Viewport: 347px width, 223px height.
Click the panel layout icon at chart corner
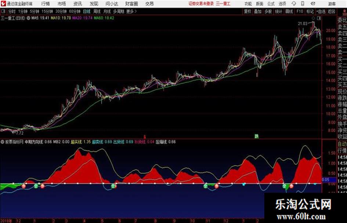pos(319,18)
